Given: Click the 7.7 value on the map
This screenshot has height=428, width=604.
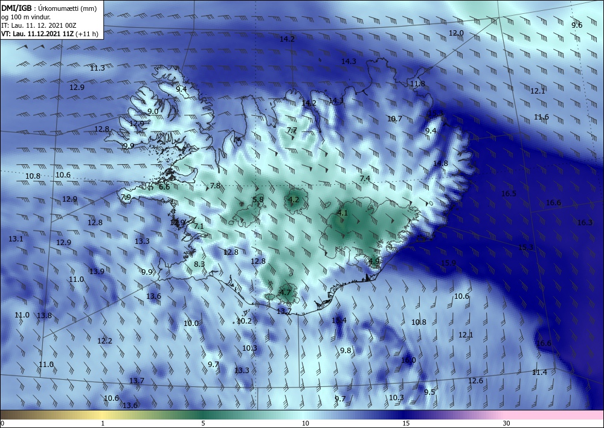Looking at the screenshot, I should pos(292,130).
